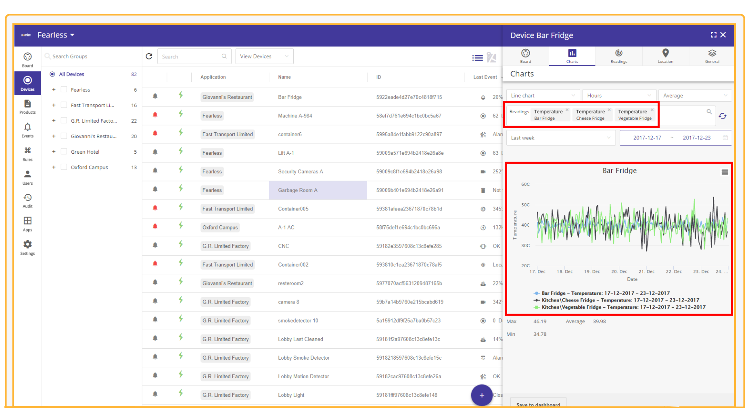This screenshot has width=750, height=408.
Task: Check the Green Hotel group checkbox
Action: coord(64,152)
